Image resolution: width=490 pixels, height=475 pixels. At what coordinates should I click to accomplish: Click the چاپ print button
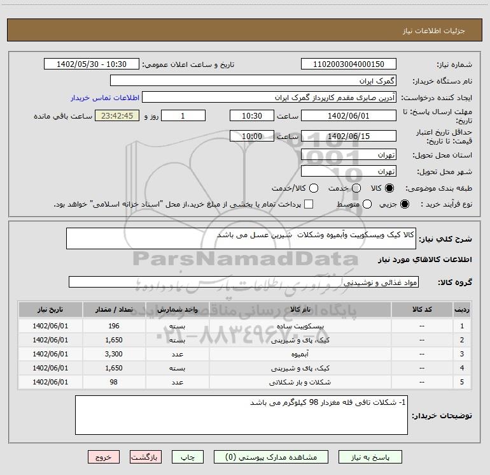coord(188,457)
